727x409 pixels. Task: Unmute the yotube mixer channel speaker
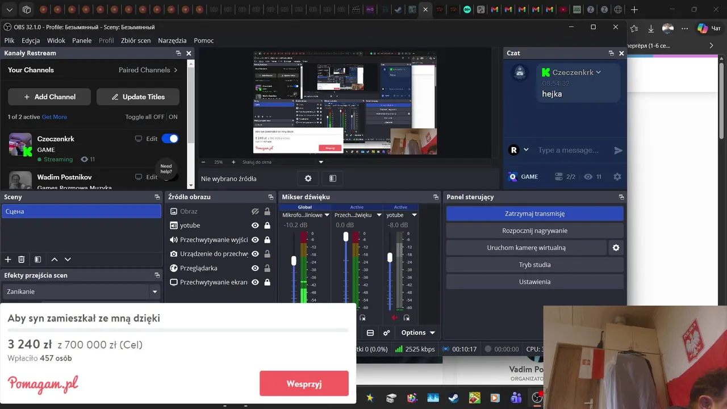[x=394, y=318]
